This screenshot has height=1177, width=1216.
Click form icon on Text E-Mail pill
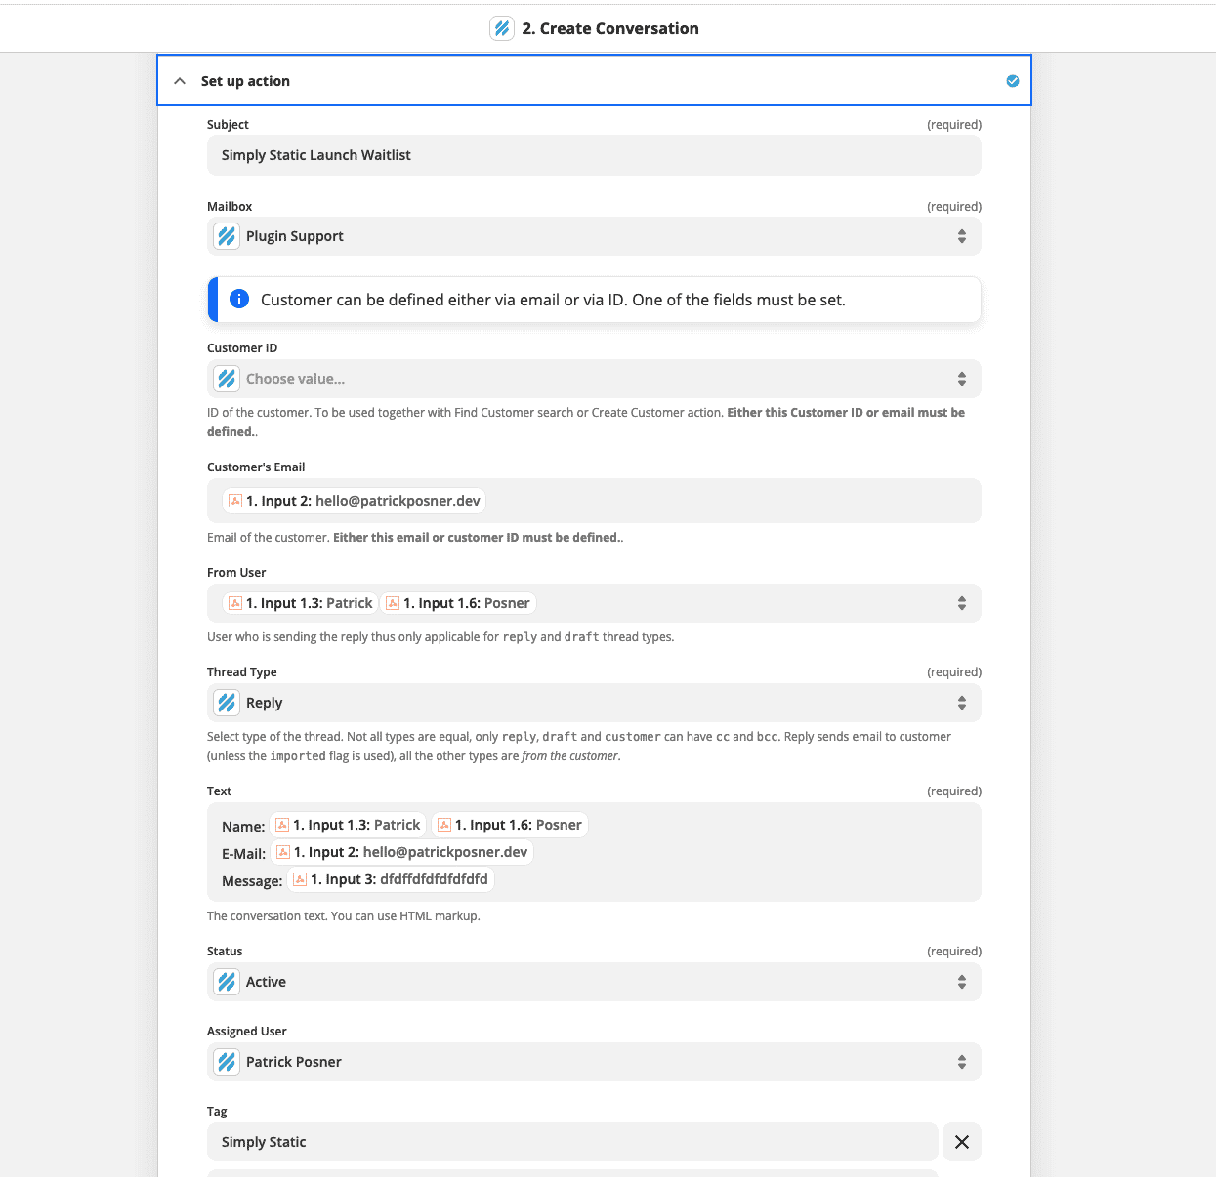click(283, 852)
